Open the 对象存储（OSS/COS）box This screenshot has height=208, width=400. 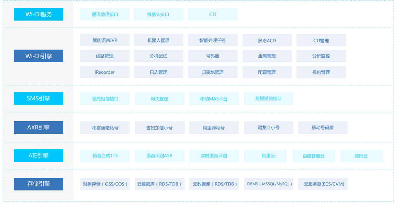(105, 184)
